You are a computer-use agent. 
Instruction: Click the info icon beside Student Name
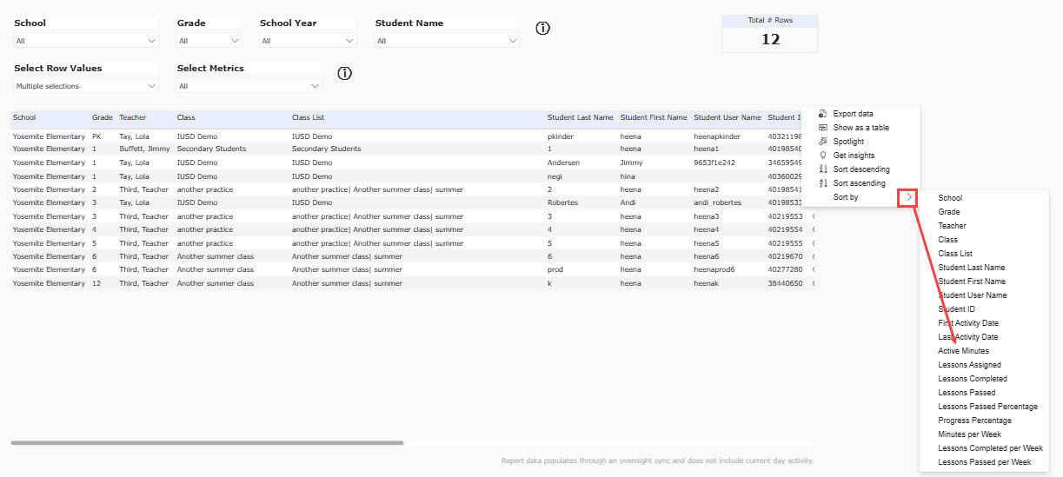tap(543, 28)
